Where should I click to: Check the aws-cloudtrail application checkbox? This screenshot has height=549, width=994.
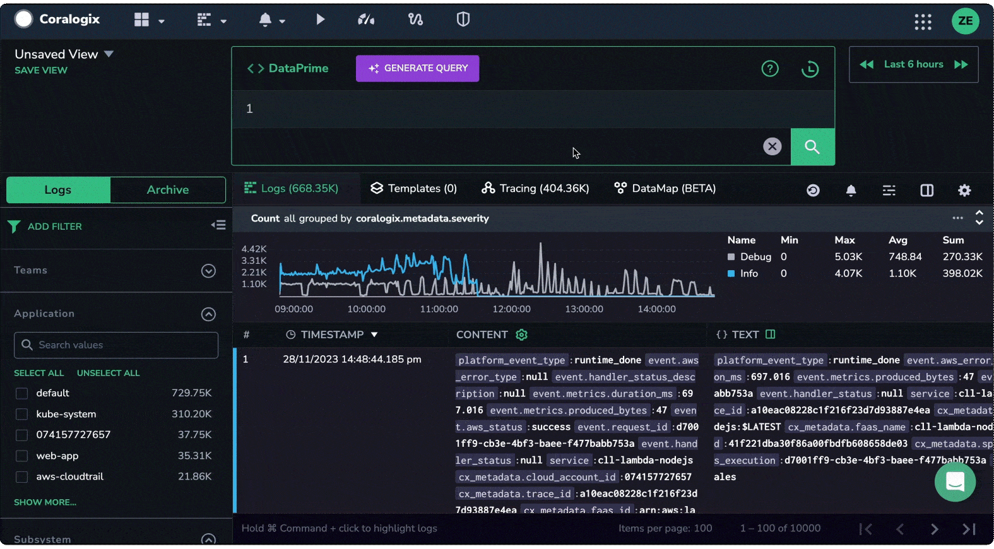tap(21, 476)
